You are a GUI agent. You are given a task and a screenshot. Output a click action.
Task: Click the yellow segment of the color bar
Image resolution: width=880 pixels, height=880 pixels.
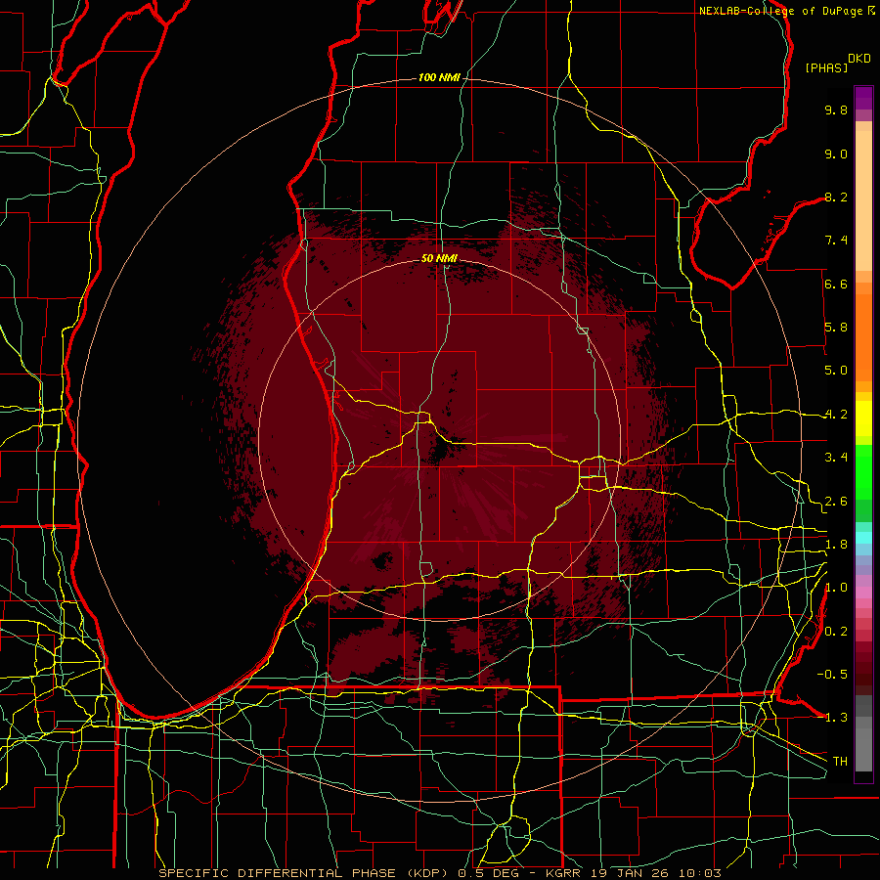point(863,418)
